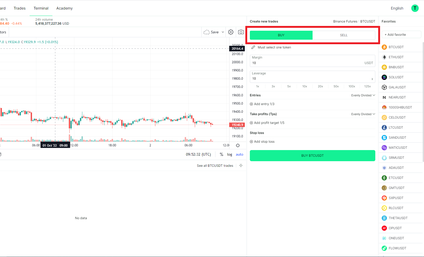Image resolution: width=424 pixels, height=257 pixels.
Task: Click the collapse icon beside See all trades
Action: click(x=241, y=166)
